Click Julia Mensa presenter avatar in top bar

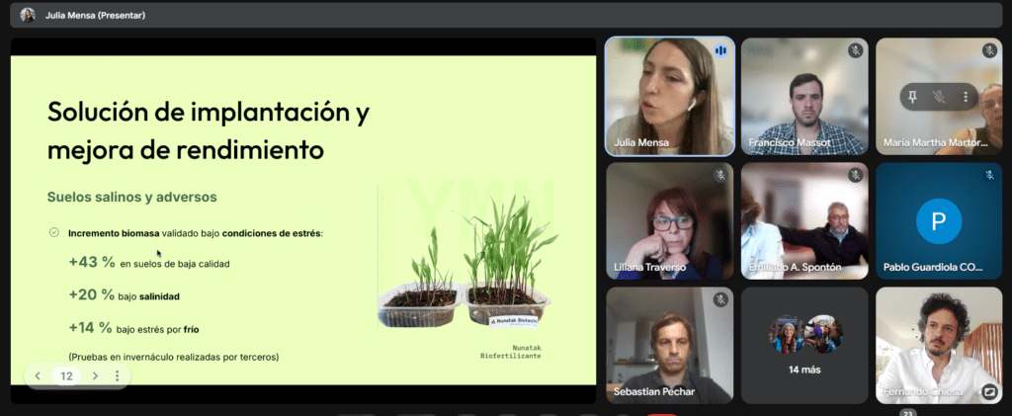(x=27, y=15)
